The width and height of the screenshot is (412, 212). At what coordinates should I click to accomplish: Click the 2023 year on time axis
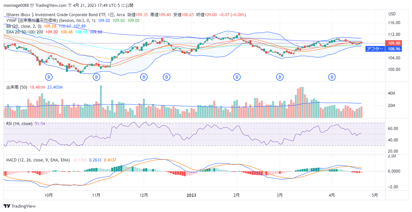pyautogui.click(x=191, y=195)
